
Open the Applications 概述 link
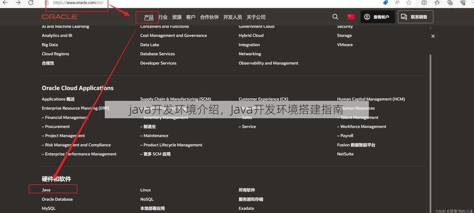tap(58, 99)
